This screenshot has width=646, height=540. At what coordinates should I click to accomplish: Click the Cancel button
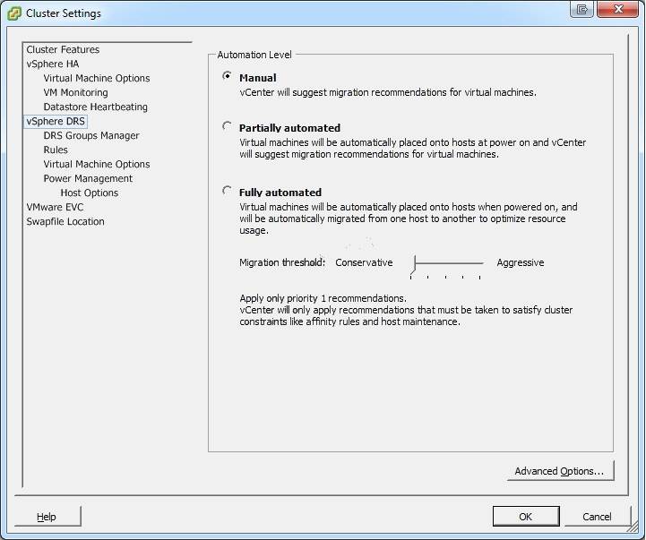click(x=597, y=517)
